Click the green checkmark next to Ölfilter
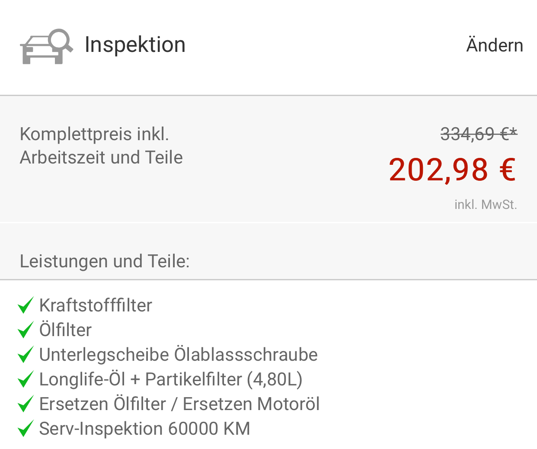 point(26,330)
